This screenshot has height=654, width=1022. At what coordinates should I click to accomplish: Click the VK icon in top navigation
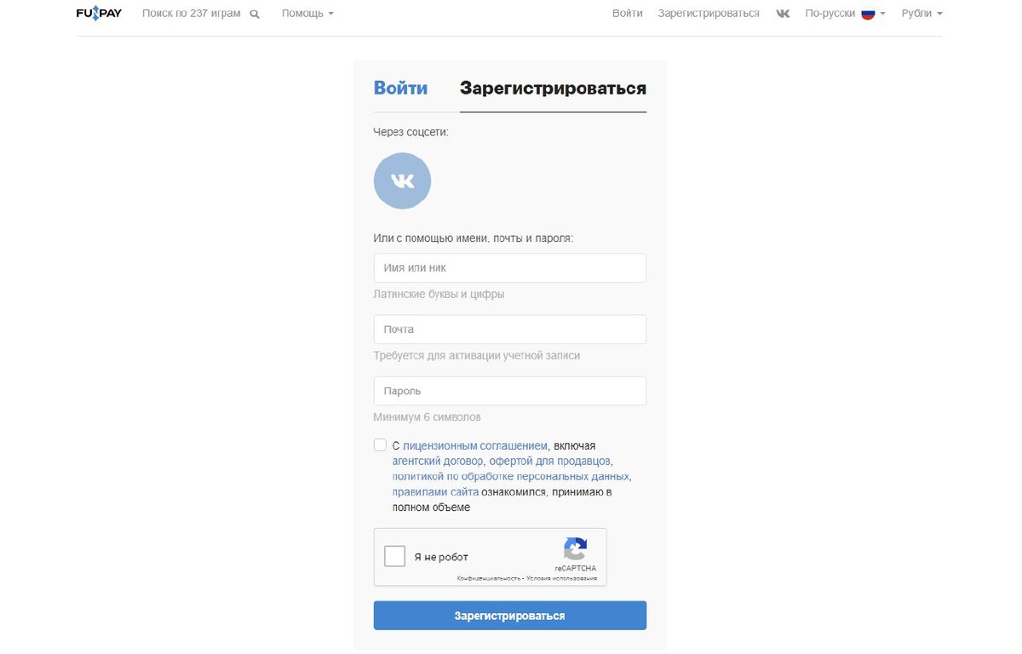pos(783,14)
